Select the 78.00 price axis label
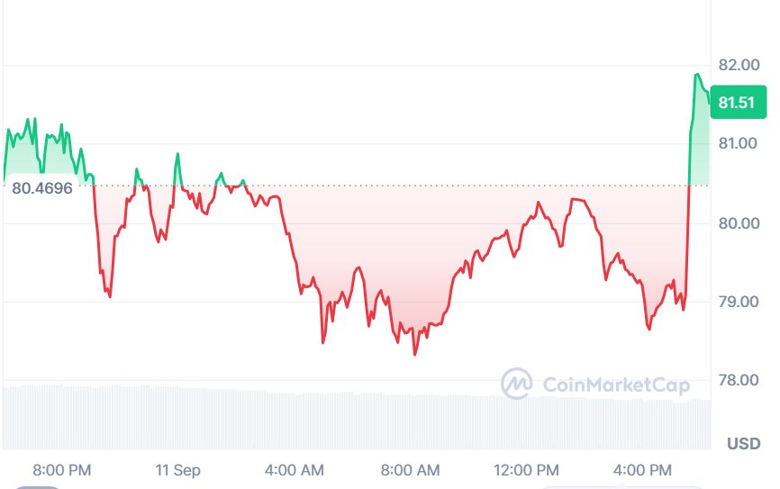Screen dimensions: 780x489 tap(739, 380)
